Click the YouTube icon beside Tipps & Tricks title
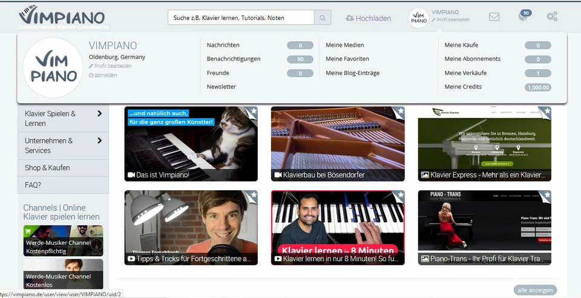This screenshot has height=298, width=581. [x=131, y=259]
